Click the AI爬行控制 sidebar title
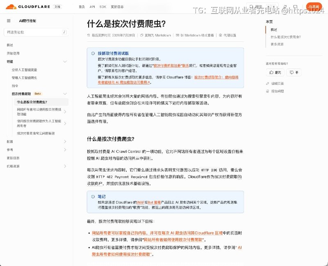Screen dimensions: 328x266 (x=27, y=21)
